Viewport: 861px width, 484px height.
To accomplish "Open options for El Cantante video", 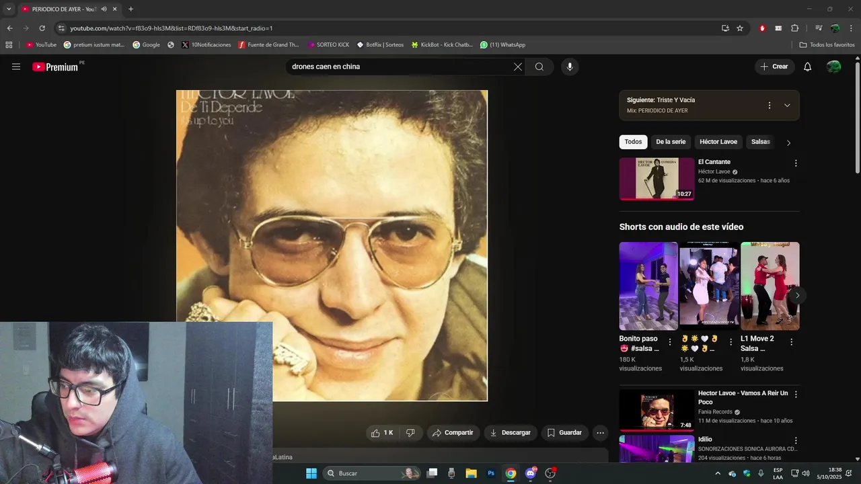I will [x=796, y=163].
